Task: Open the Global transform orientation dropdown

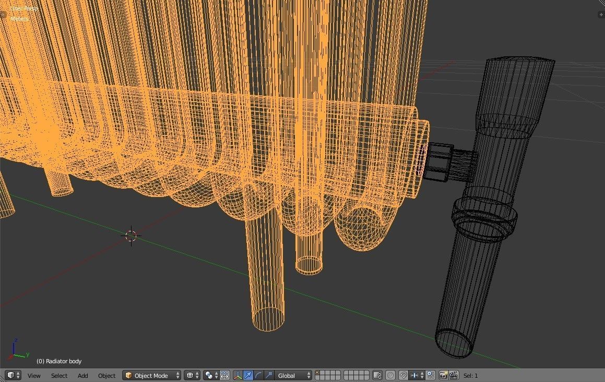Action: click(x=293, y=375)
